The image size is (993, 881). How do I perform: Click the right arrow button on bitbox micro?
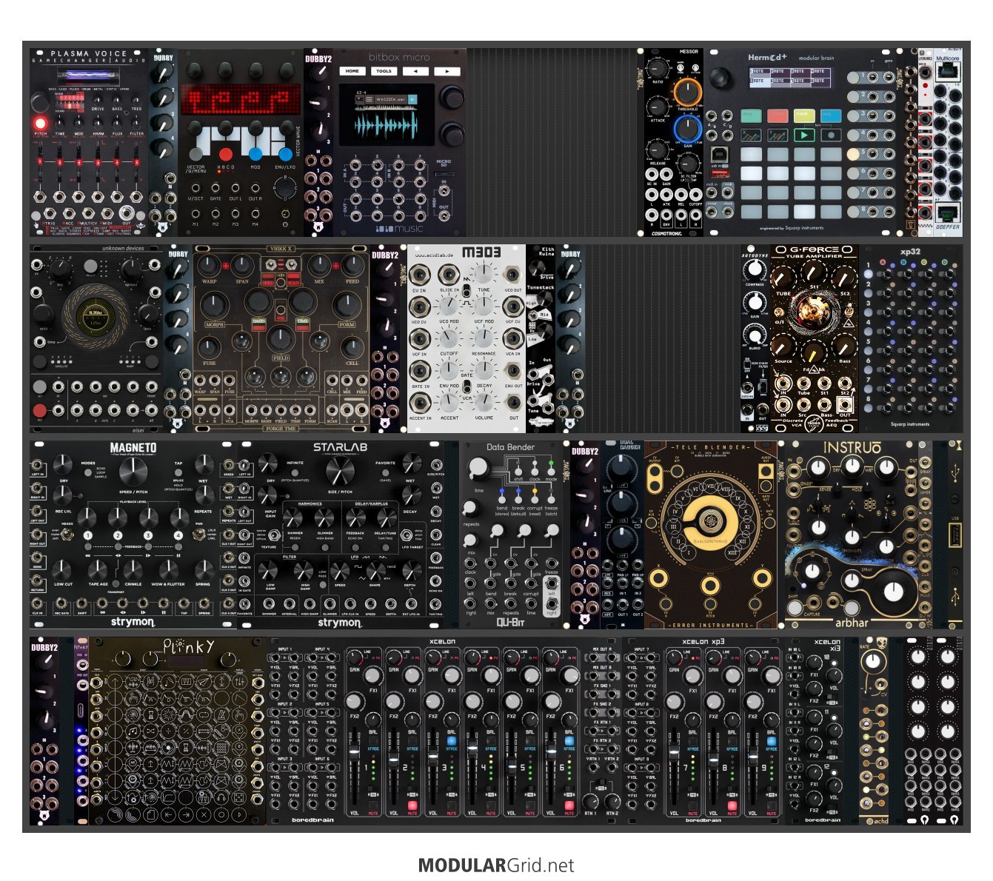447,71
